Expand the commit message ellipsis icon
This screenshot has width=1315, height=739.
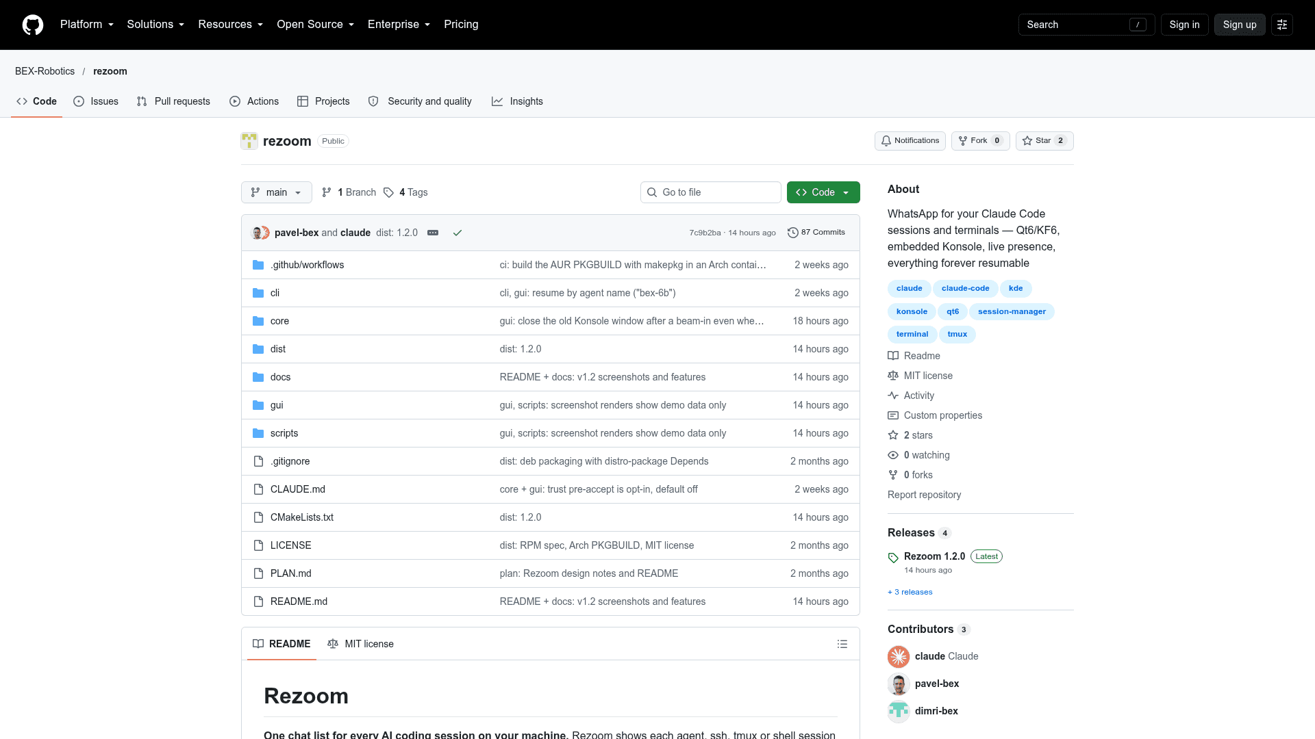click(x=433, y=233)
